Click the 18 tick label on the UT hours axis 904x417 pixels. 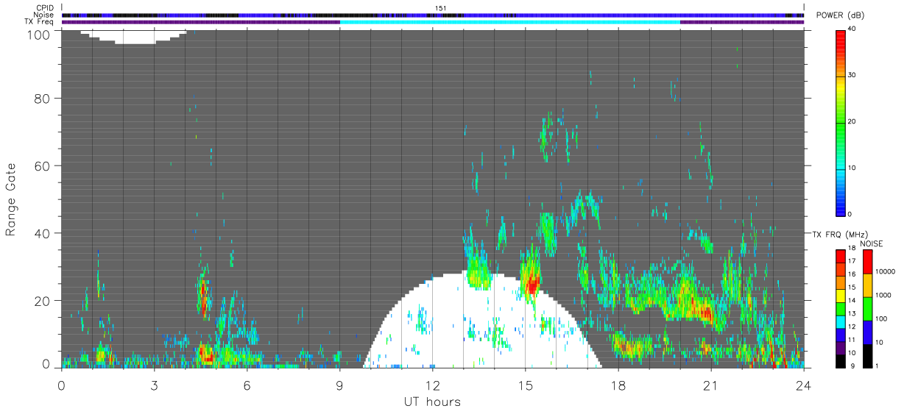[618, 385]
